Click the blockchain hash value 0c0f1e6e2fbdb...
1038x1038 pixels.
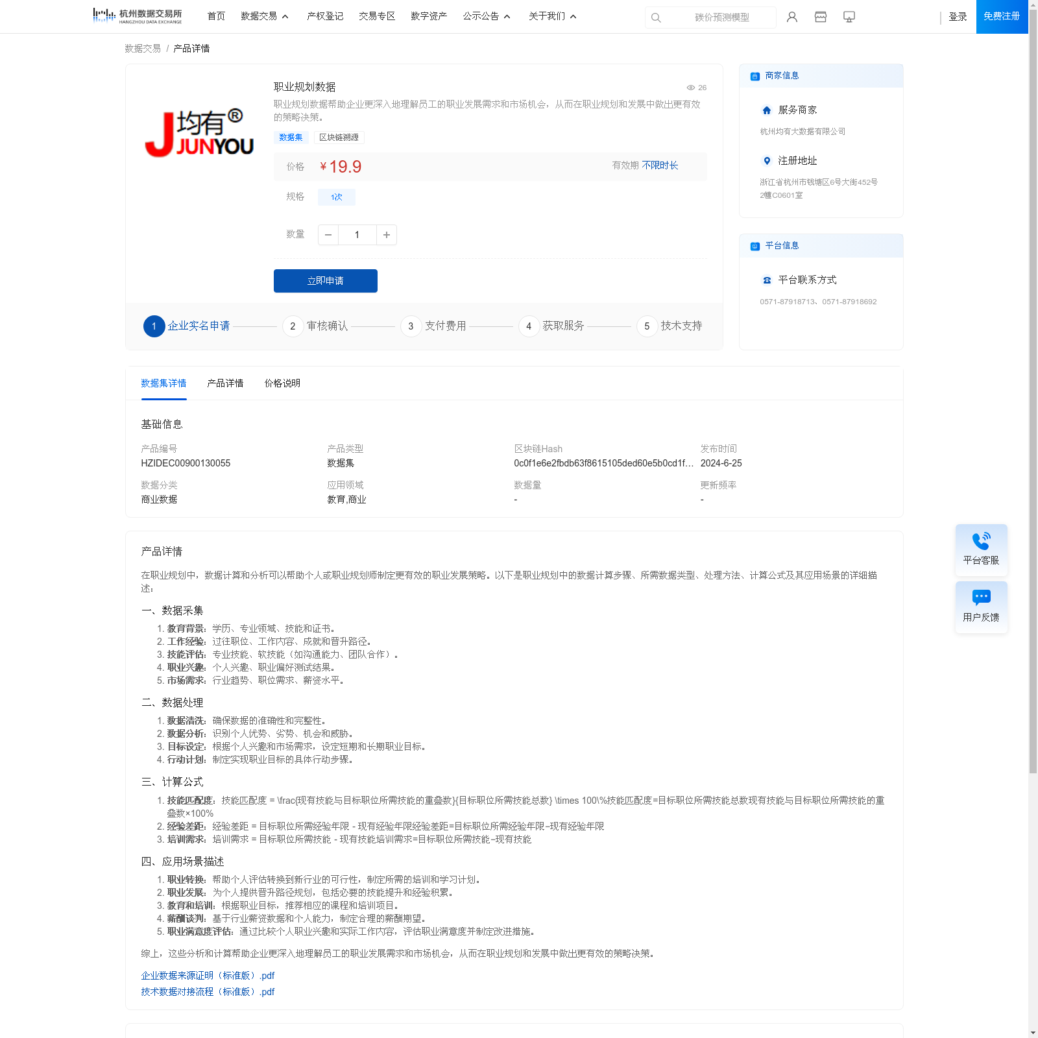point(604,463)
